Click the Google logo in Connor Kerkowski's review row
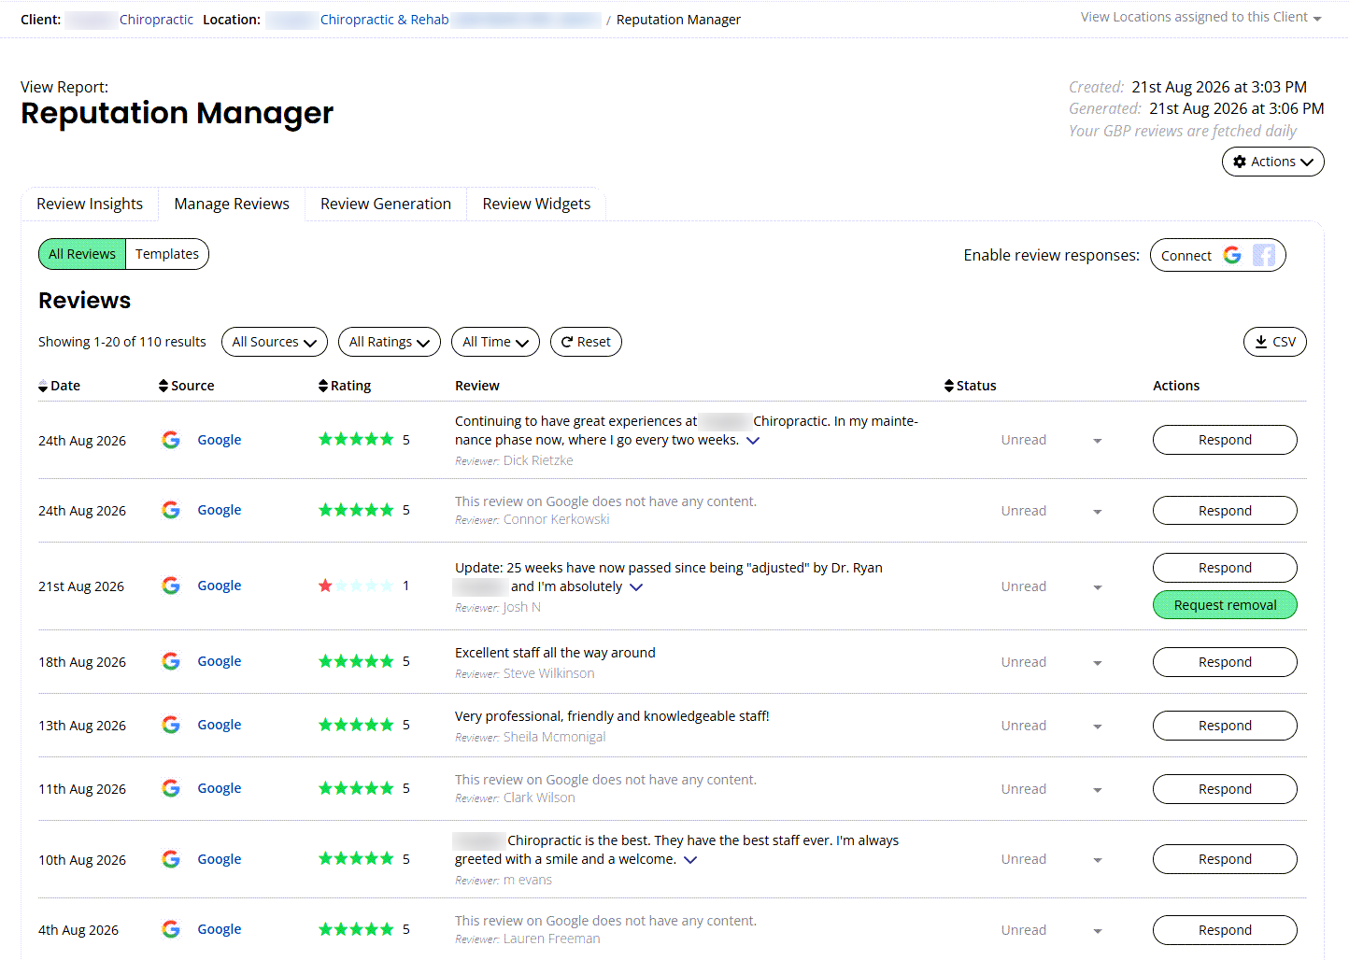1349x960 pixels. point(171,510)
